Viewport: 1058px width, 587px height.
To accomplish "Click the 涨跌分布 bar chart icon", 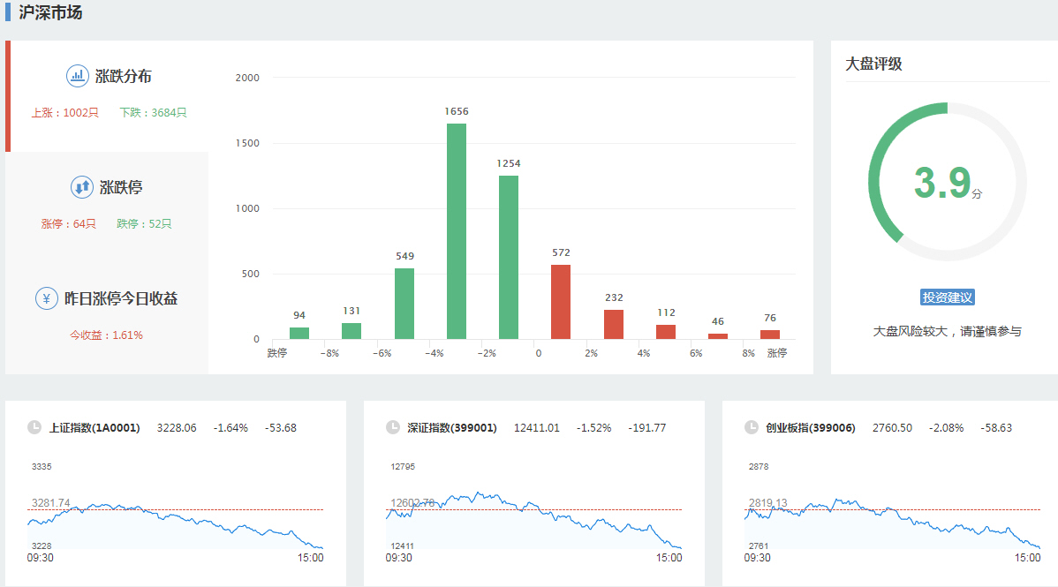I will tap(78, 76).
